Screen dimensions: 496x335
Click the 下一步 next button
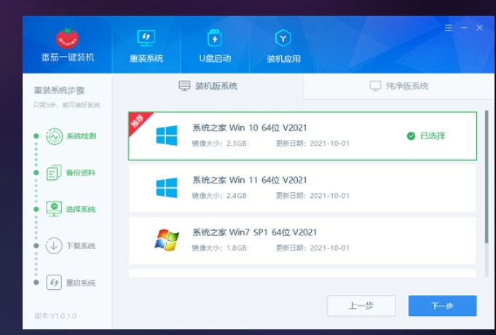(x=442, y=306)
